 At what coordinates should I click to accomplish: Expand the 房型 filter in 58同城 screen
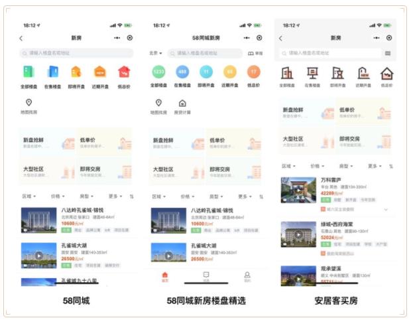pos(86,197)
